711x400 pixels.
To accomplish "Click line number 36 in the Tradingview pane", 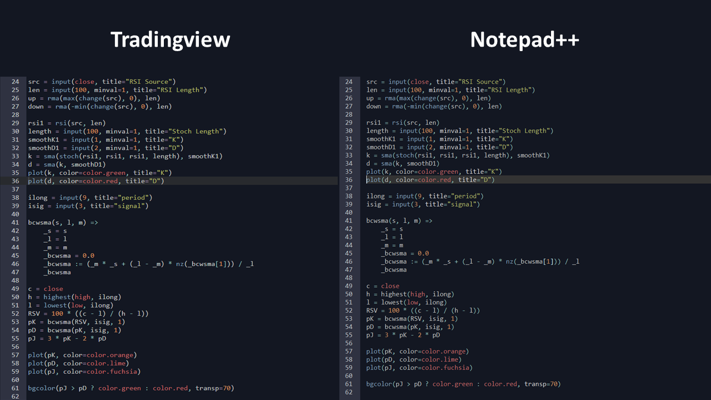I will pos(15,181).
